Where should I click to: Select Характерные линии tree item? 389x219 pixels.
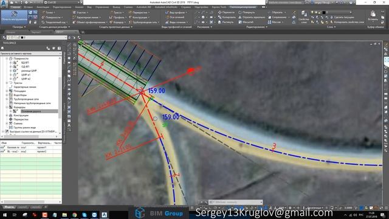pyautogui.click(x=25, y=87)
